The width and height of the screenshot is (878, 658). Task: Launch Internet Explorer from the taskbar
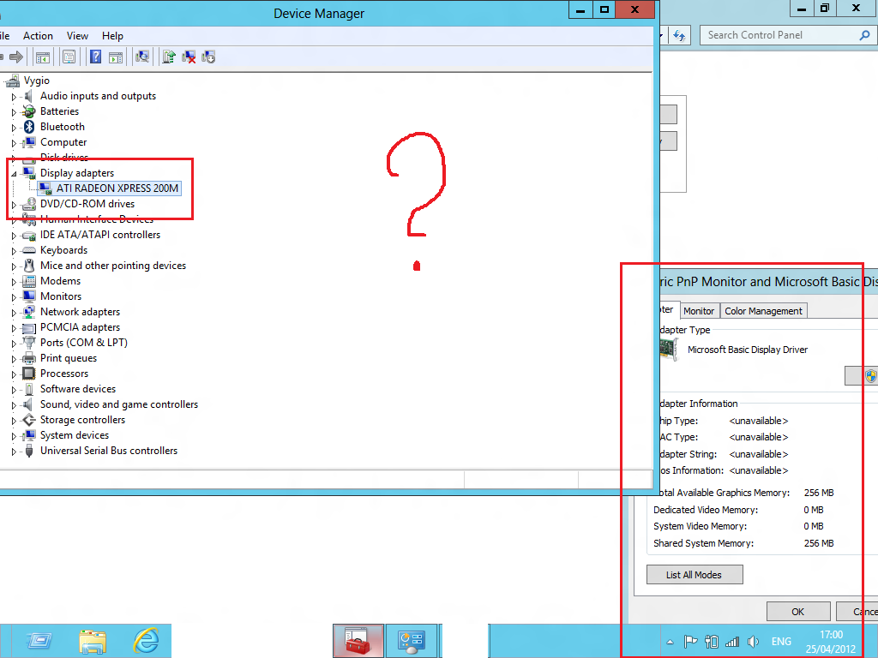146,640
